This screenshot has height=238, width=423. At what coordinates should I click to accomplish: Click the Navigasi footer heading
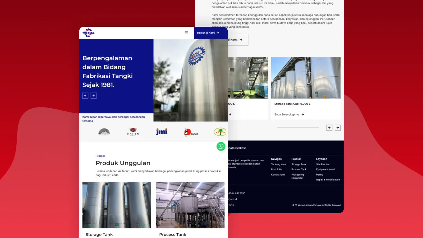pyautogui.click(x=277, y=159)
